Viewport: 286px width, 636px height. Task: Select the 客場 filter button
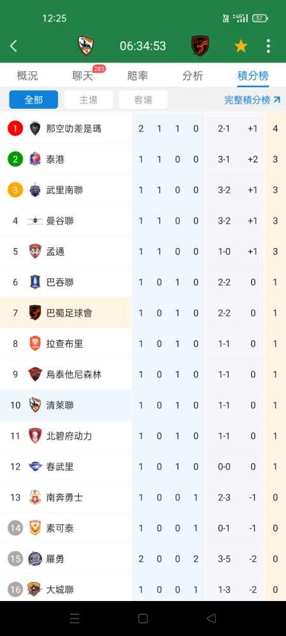pos(143,100)
